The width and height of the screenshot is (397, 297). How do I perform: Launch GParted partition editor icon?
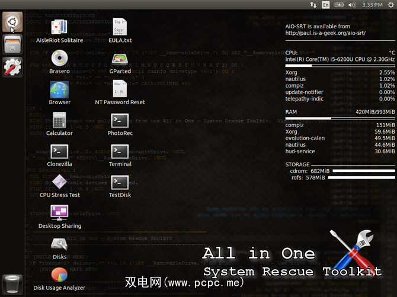120,59
